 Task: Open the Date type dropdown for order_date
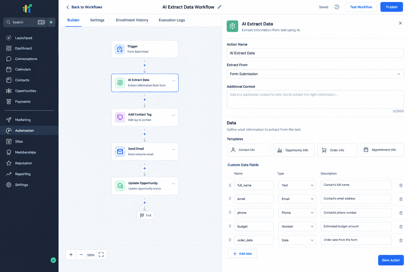point(297,240)
